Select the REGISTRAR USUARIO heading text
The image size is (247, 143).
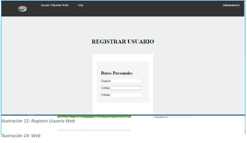pos(123,42)
